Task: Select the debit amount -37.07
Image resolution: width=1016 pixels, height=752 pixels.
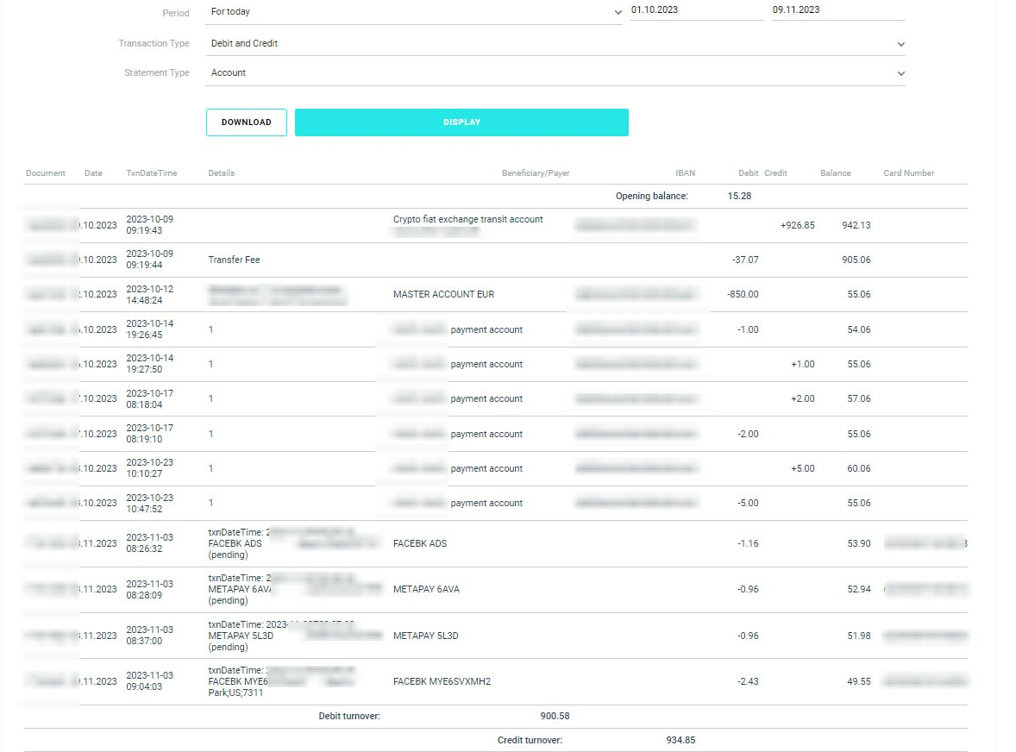Action: [745, 260]
